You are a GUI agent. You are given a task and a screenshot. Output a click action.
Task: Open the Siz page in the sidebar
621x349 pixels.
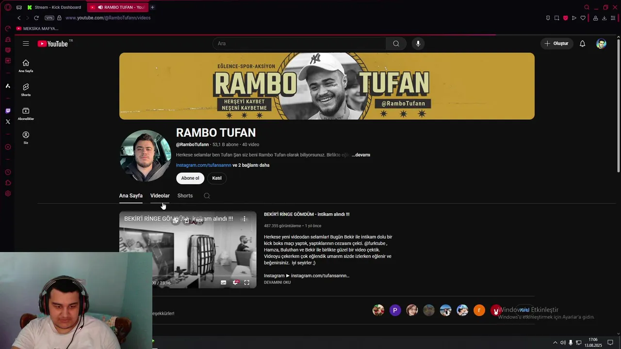tap(26, 138)
